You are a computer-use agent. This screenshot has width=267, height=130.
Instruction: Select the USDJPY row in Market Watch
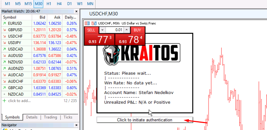40,43
